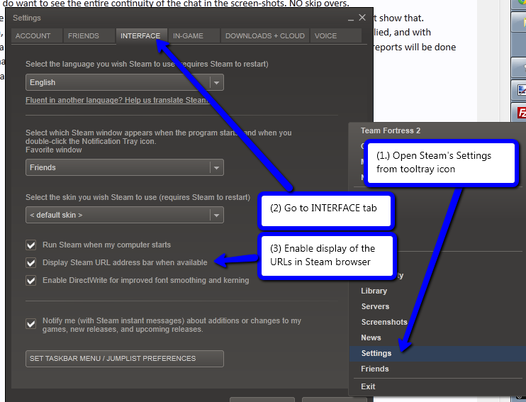Minimize the Settings window
The height and width of the screenshot is (402, 526).
351,18
